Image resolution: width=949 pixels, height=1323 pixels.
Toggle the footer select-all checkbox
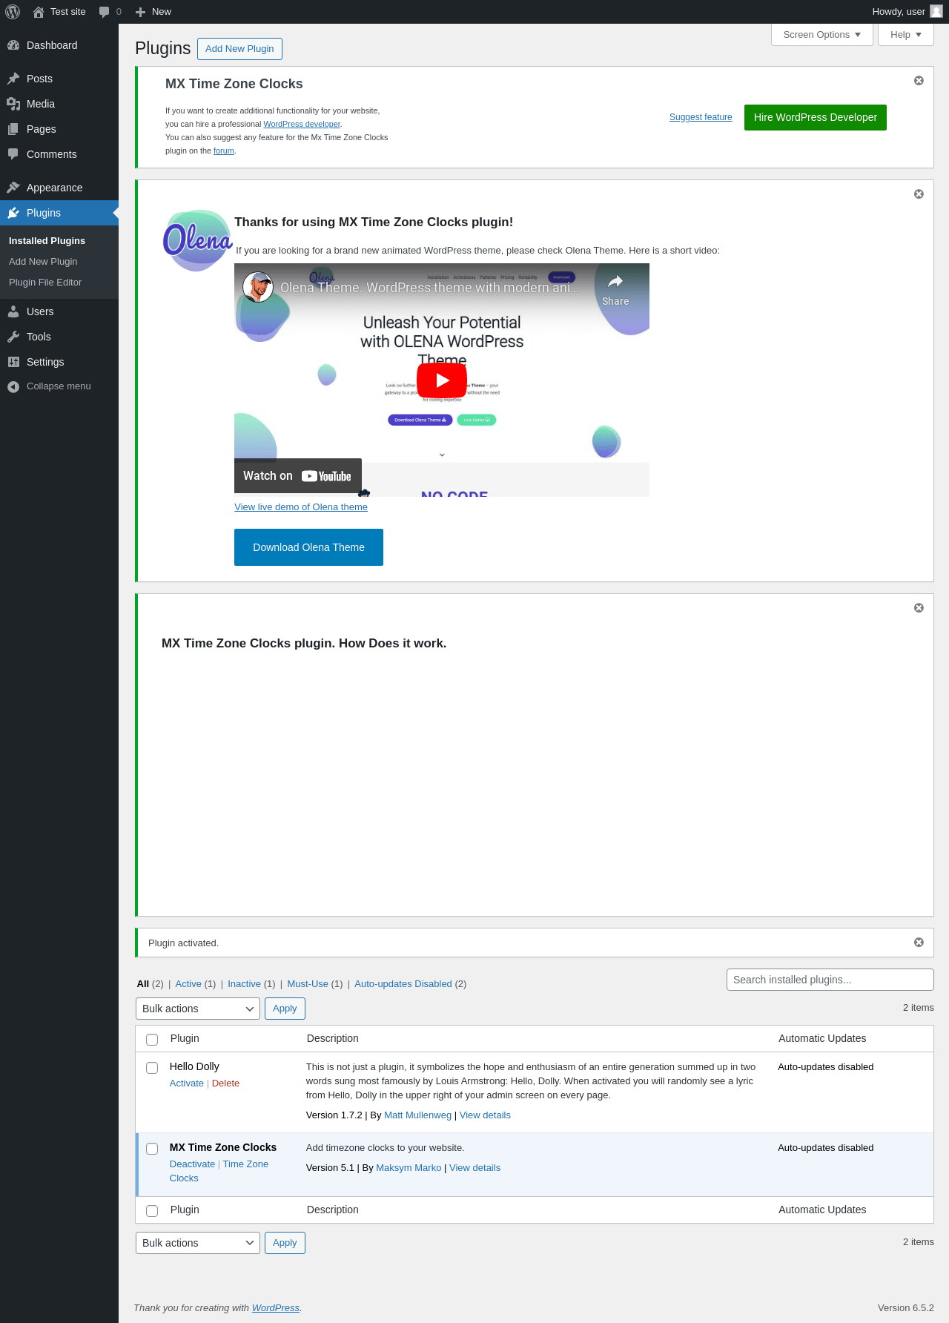pos(152,1210)
